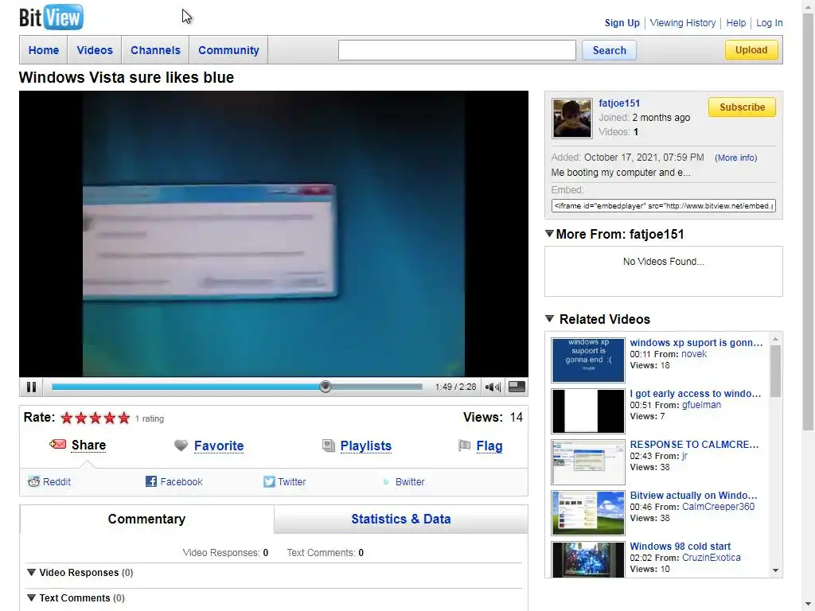The height and width of the screenshot is (611, 815).
Task: Rate the video one star
Action: (67, 418)
